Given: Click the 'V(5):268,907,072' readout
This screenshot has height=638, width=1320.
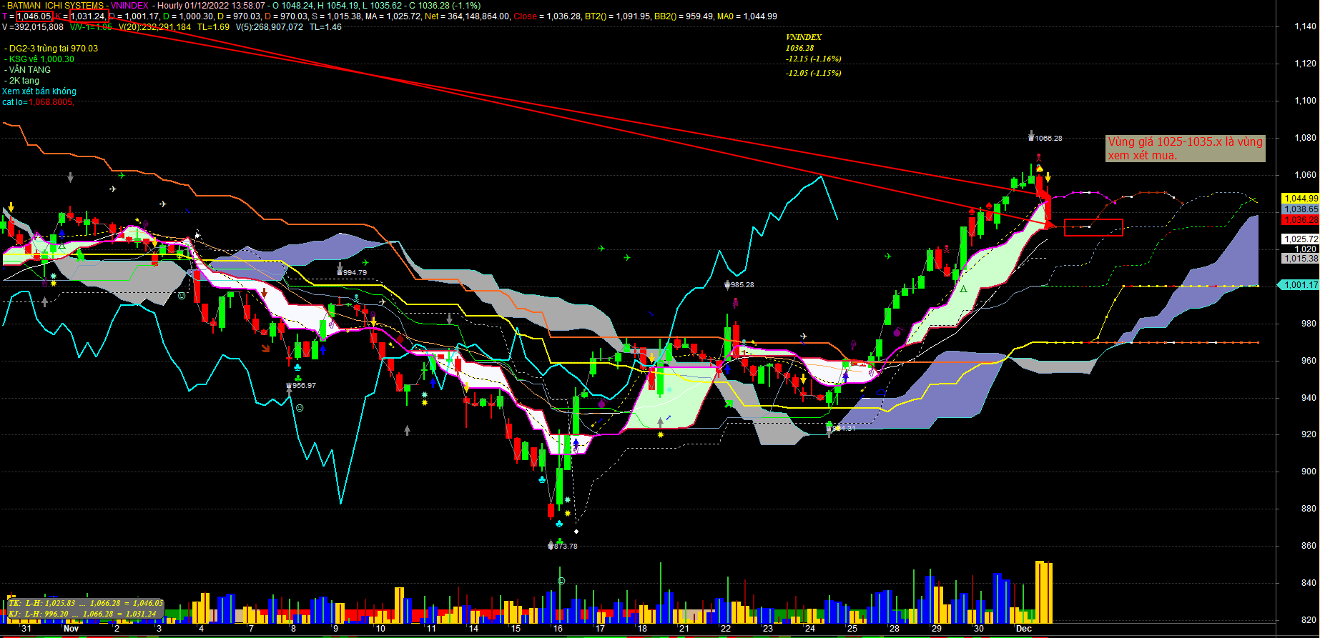Looking at the screenshot, I should click(270, 26).
